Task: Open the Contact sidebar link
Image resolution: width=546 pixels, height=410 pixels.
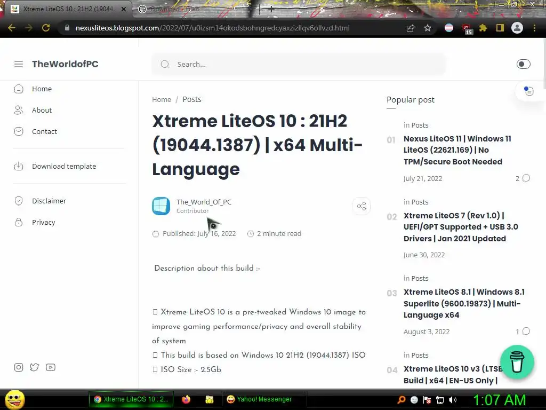Action: pyautogui.click(x=45, y=131)
